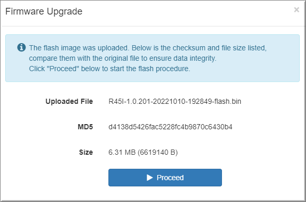Screen dimensions: 306x202
Task: Click the "flash image was uploaded" message line
Action: 148,48
